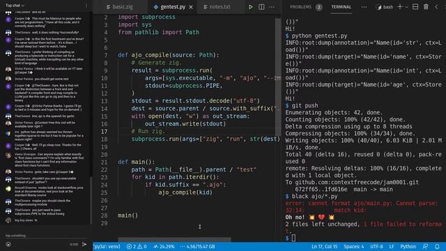Open the emoji picker in chat
Image resolution: width=446 pixels, height=251 pixels.
[x=8, y=244]
